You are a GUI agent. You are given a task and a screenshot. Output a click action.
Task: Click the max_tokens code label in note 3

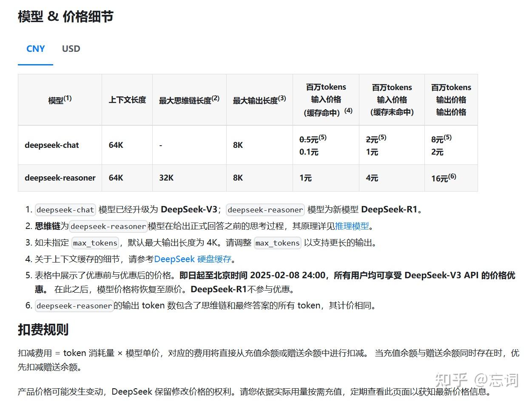pos(95,243)
